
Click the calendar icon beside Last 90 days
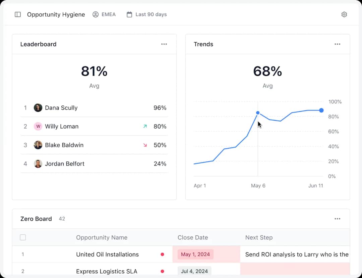[129, 14]
